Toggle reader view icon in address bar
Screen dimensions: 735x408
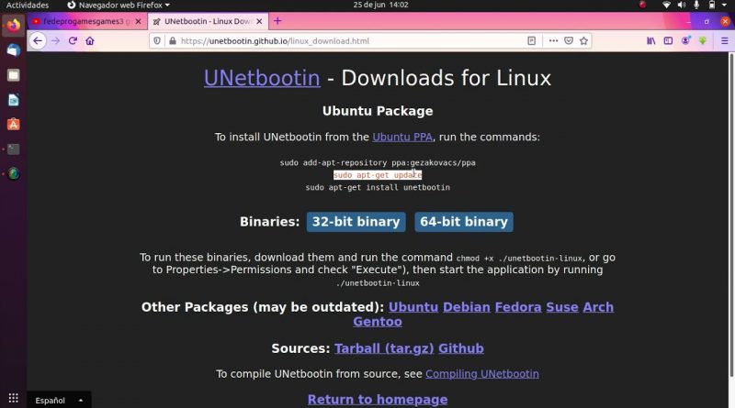click(x=532, y=40)
